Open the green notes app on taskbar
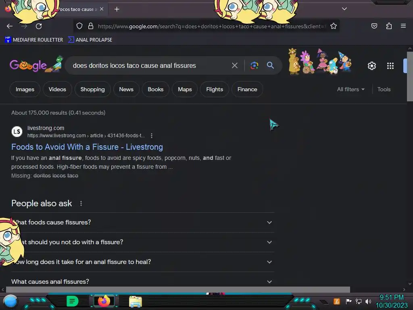 (73, 301)
